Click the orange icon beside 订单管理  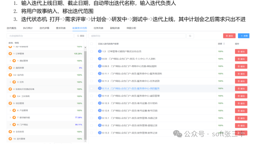click(10, 53)
